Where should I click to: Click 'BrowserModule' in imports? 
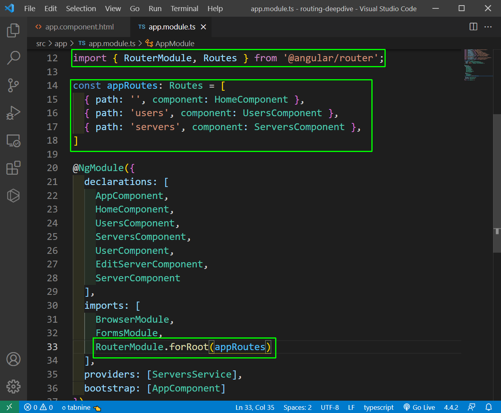pos(132,319)
